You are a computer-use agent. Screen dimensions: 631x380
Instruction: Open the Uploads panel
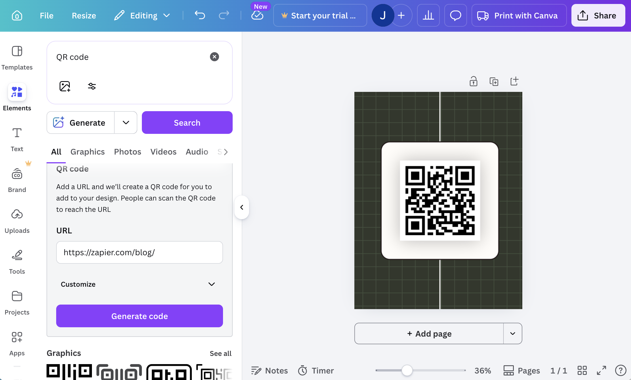point(17,220)
